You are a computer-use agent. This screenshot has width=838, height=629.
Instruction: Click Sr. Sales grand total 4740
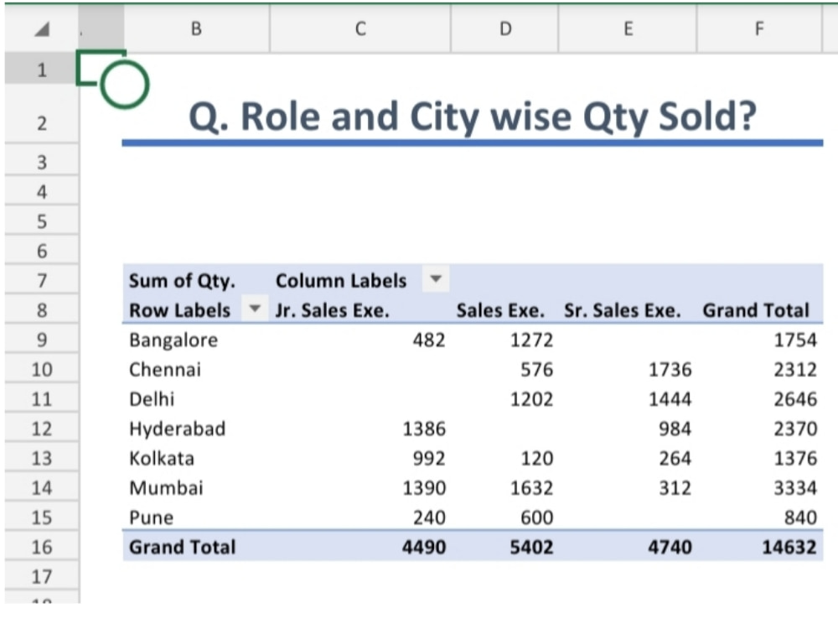pos(670,547)
